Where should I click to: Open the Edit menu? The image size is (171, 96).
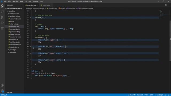click(9, 1)
